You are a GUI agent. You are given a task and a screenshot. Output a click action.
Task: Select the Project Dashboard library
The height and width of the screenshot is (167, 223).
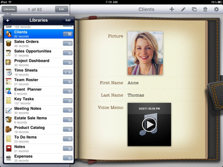pyautogui.click(x=39, y=63)
